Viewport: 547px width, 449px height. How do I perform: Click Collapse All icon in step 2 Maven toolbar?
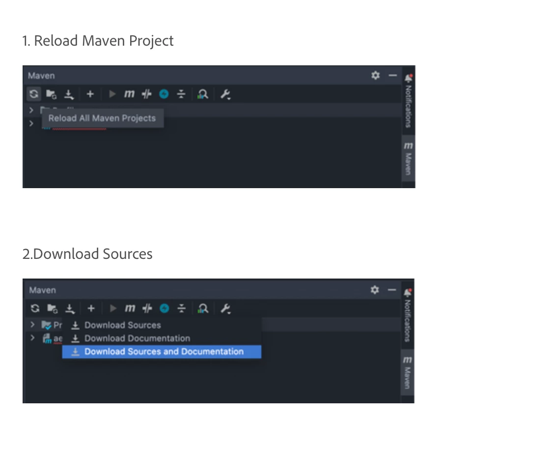181,309
